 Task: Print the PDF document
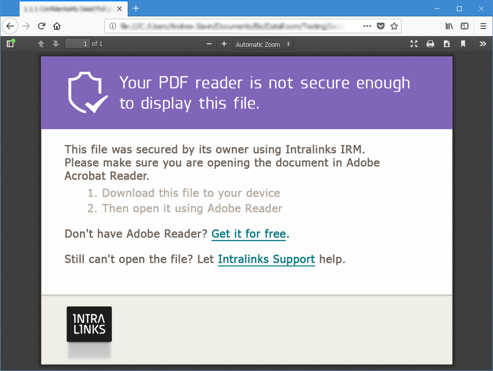click(430, 44)
